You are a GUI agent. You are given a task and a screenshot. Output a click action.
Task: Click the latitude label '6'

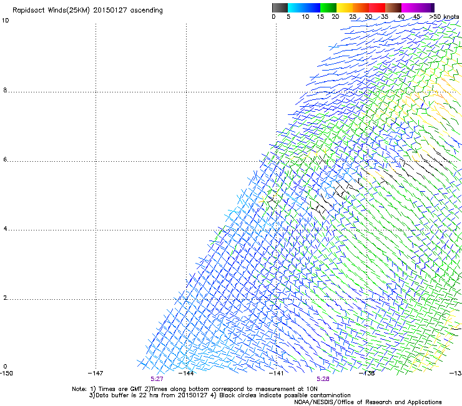[x=5, y=159]
